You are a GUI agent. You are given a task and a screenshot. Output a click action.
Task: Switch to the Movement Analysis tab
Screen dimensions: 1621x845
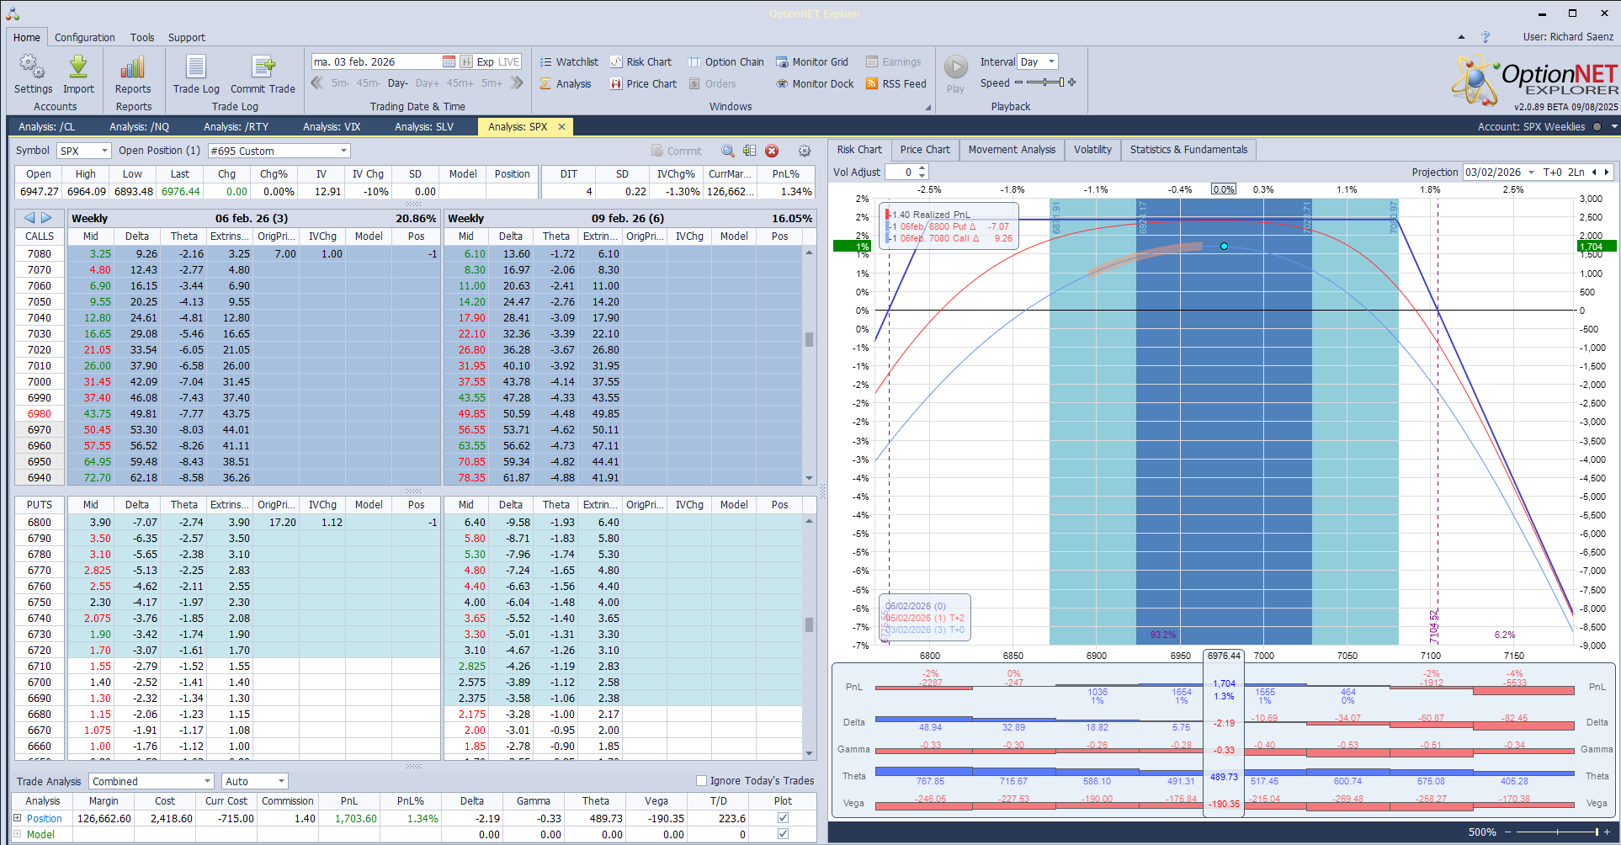(x=1011, y=150)
